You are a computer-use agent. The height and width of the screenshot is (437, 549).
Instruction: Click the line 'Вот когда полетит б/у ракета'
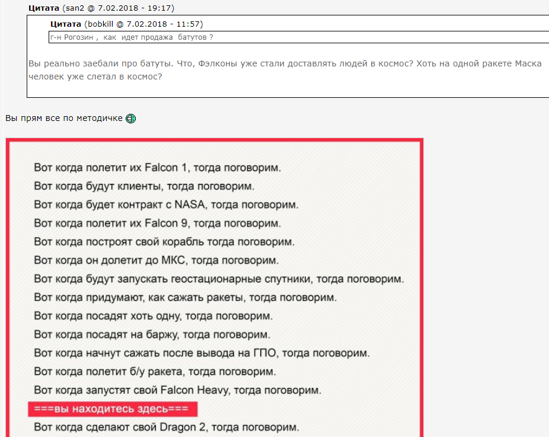tap(155, 372)
